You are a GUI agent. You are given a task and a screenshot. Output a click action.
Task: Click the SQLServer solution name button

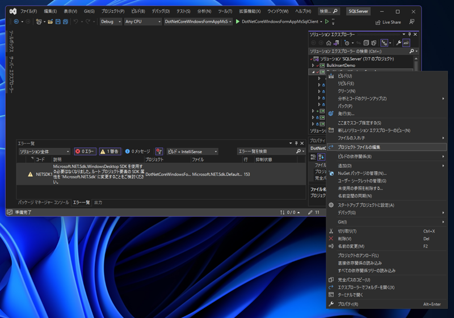pyautogui.click(x=358, y=11)
